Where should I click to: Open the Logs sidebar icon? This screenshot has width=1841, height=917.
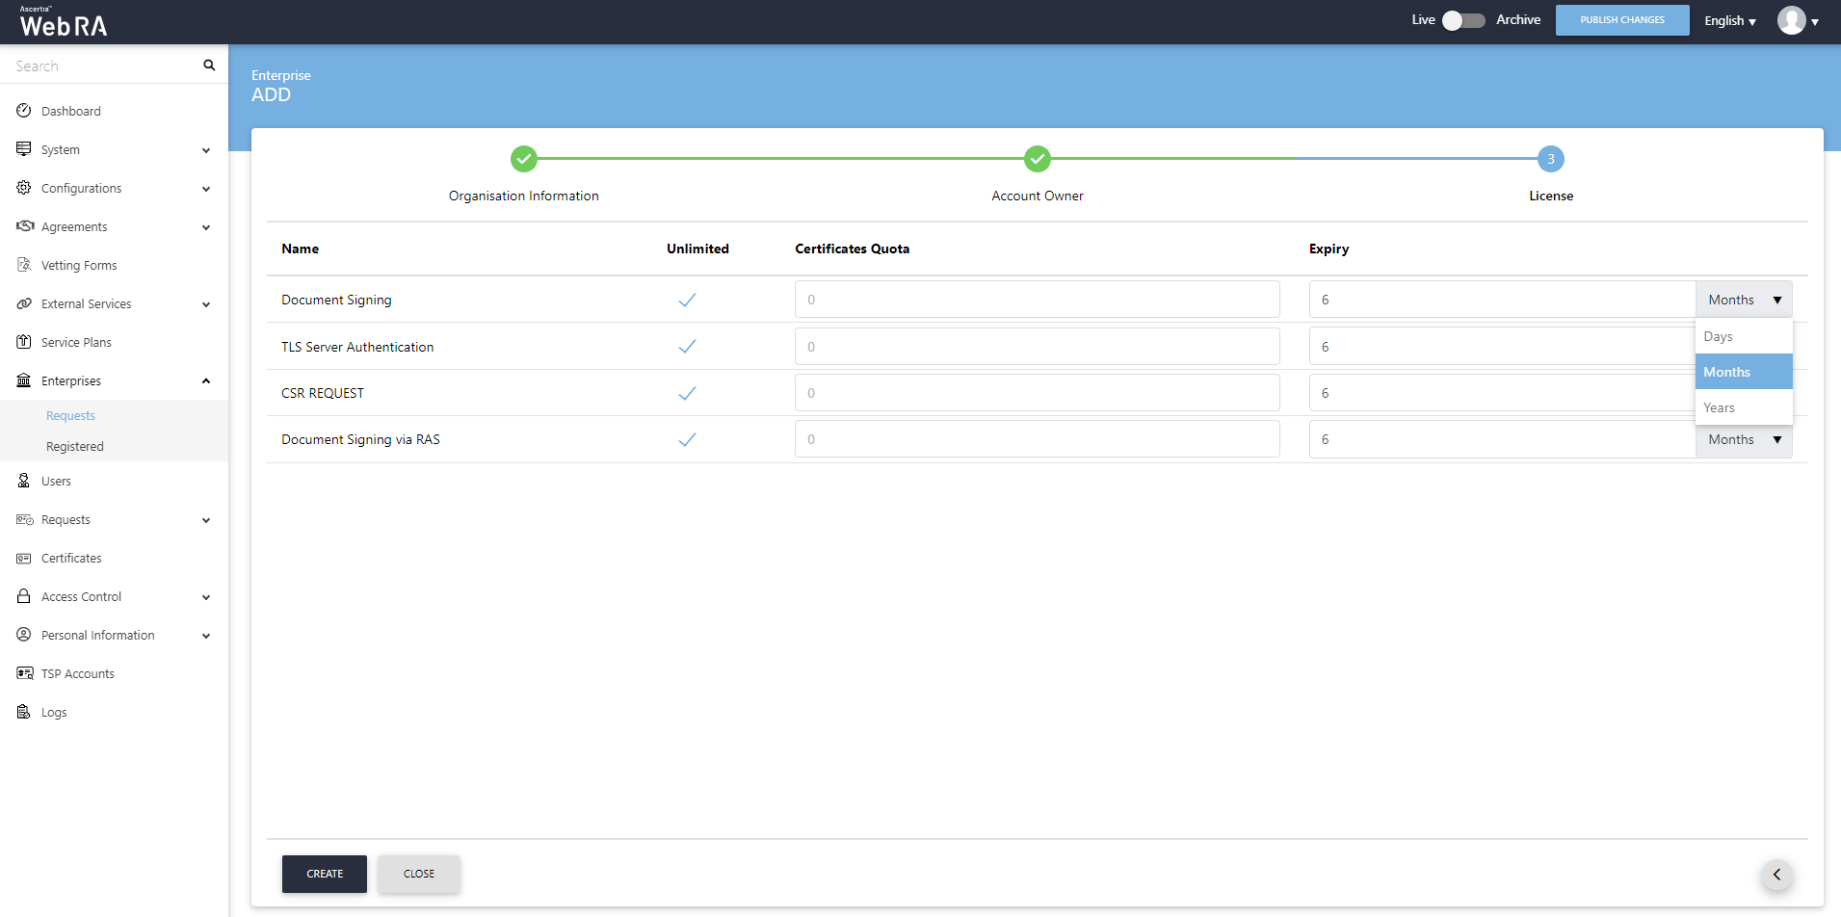click(24, 712)
